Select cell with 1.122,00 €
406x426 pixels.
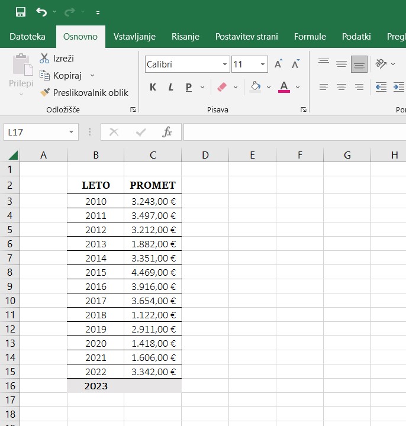(x=153, y=315)
